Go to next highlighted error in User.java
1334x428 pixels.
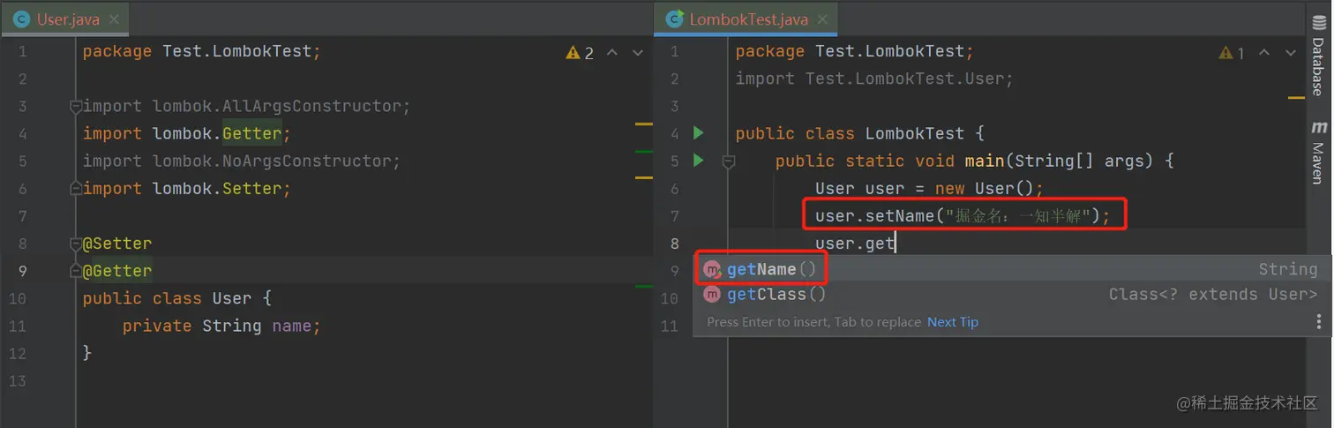tap(638, 53)
